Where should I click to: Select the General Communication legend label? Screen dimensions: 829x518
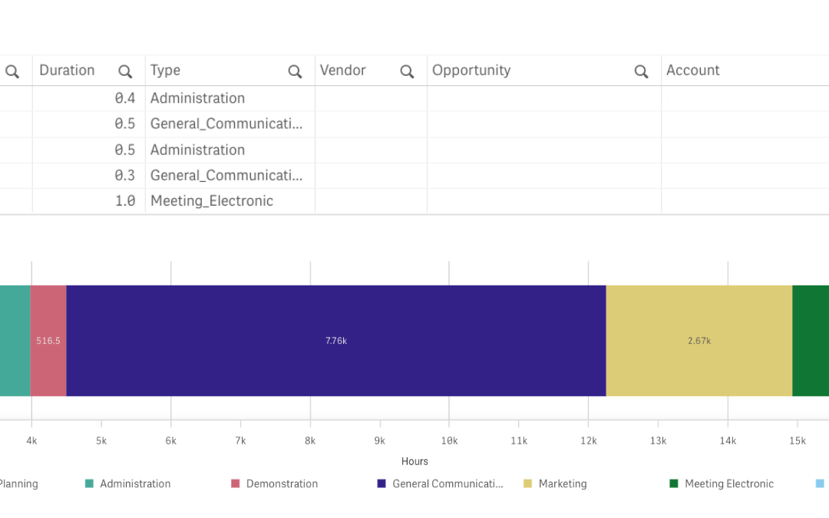448,484
